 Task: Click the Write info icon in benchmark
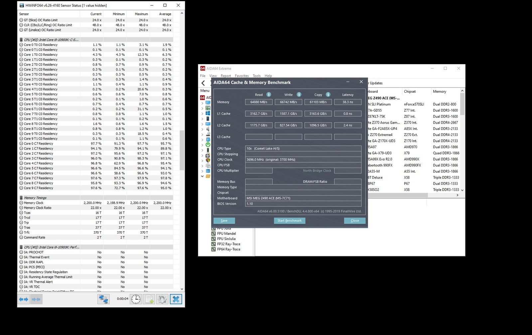pyautogui.click(x=299, y=94)
